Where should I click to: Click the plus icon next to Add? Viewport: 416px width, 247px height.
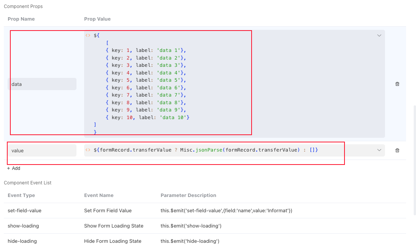tap(8, 168)
